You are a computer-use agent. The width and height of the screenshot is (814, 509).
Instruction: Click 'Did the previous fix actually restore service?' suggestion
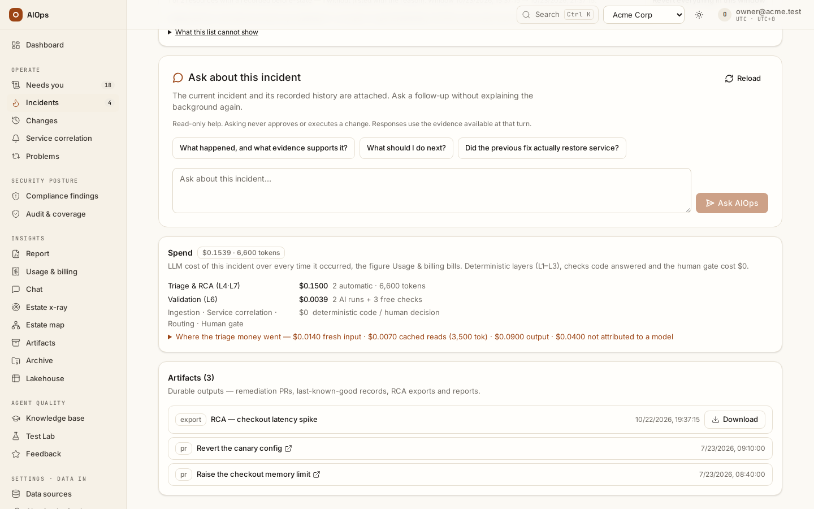coord(542,148)
